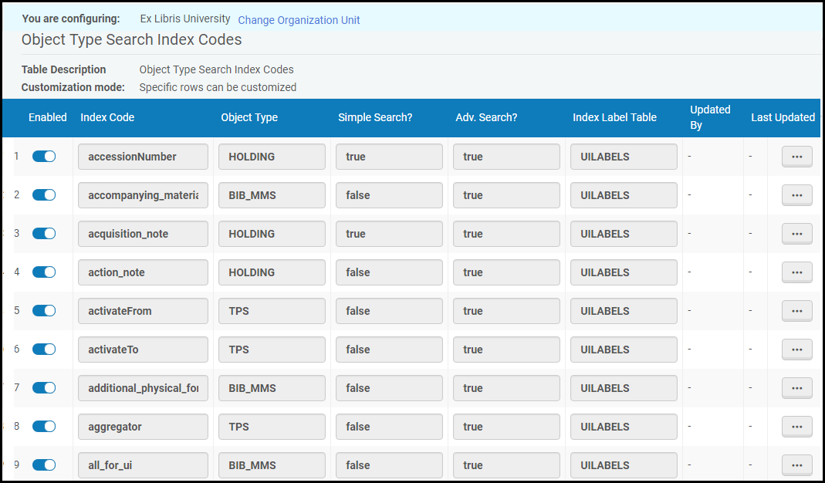Click the Updated By column header
This screenshot has height=483, width=825.
pyautogui.click(x=710, y=117)
